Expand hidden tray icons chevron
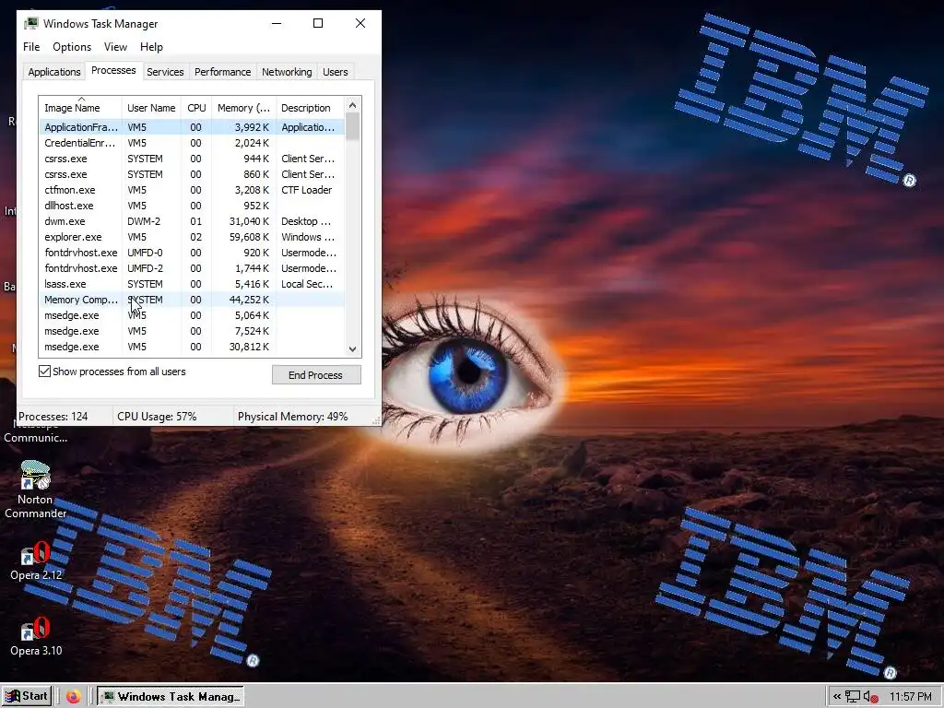This screenshot has height=708, width=944. (x=837, y=697)
